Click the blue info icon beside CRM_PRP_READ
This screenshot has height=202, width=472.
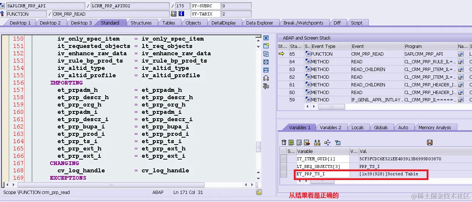pyautogui.click(x=181, y=14)
